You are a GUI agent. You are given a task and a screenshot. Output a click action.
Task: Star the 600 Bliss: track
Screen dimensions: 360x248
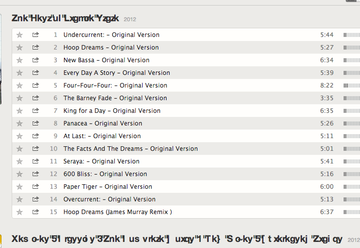tap(20, 174)
